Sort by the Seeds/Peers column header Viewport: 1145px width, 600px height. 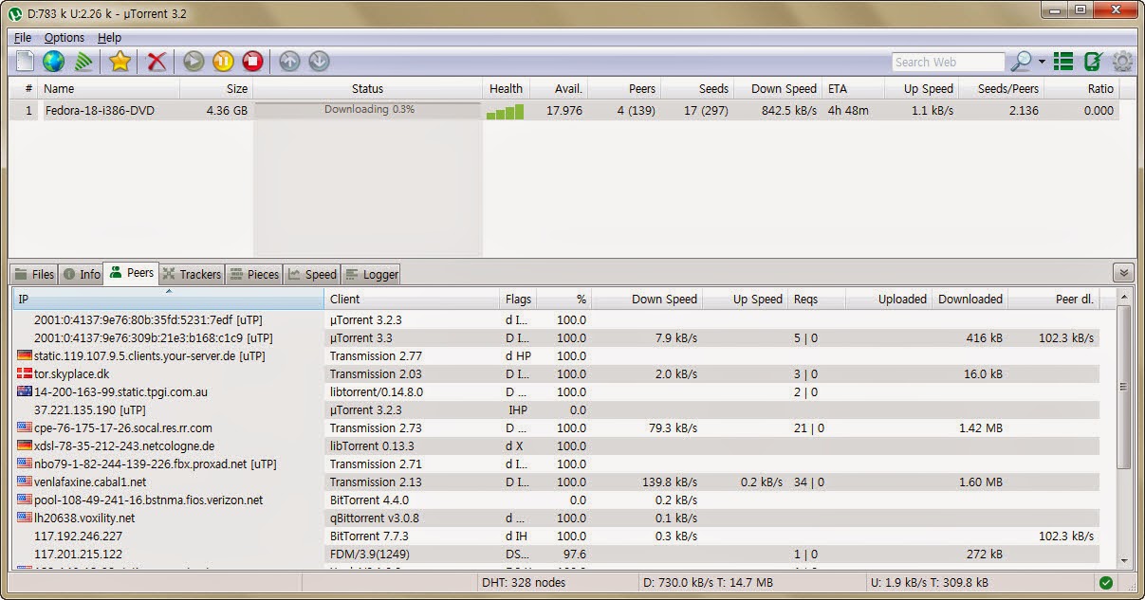[1001, 88]
